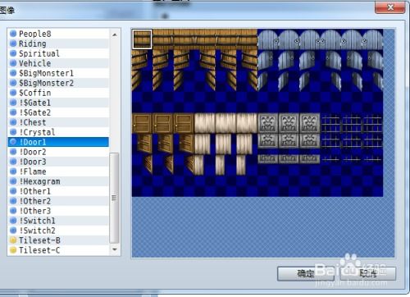The image size is (410, 297).
Task: Click the list scrollbar down arrow
Action: [x=115, y=249]
